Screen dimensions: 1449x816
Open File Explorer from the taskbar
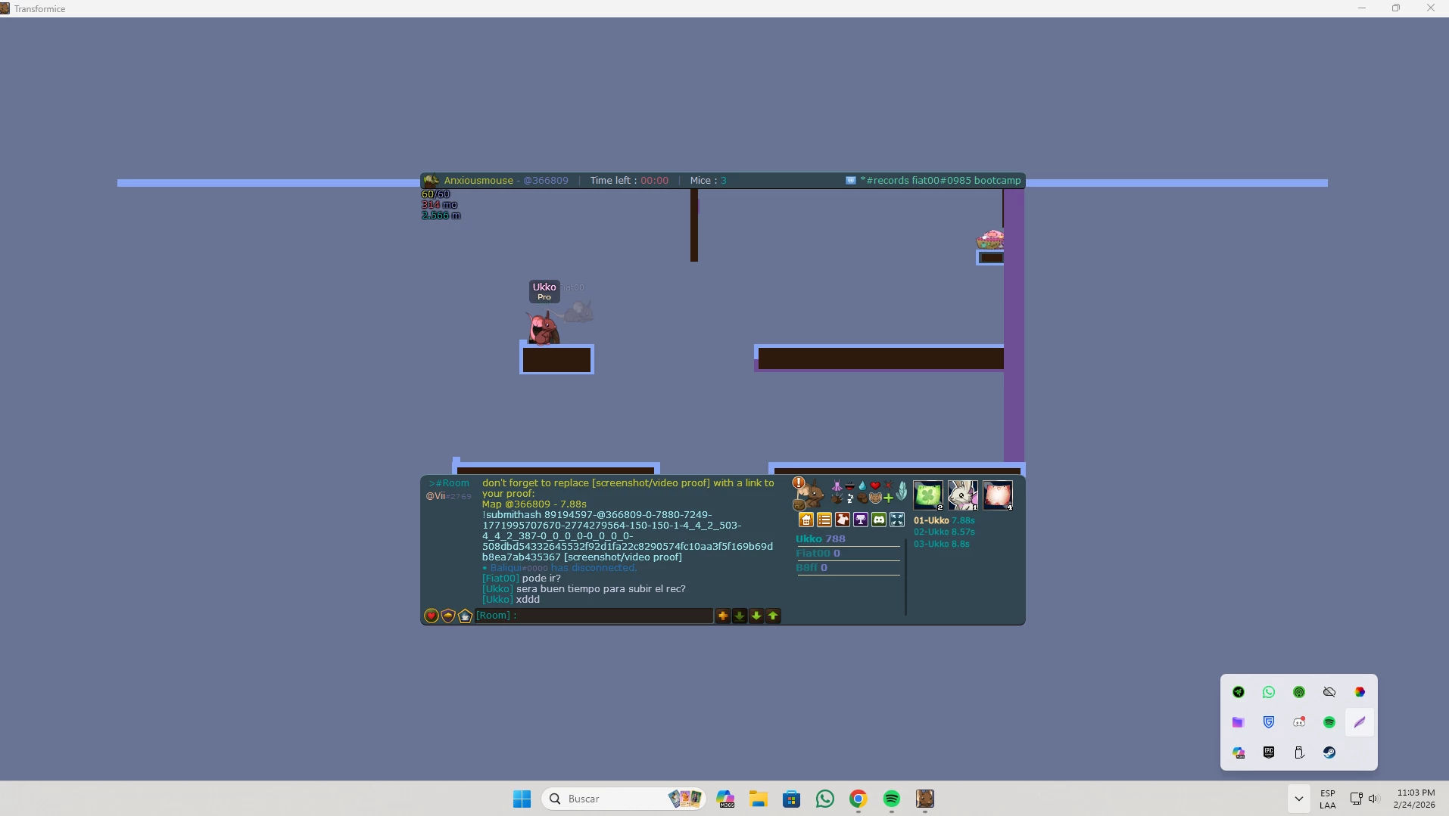coord(758,799)
